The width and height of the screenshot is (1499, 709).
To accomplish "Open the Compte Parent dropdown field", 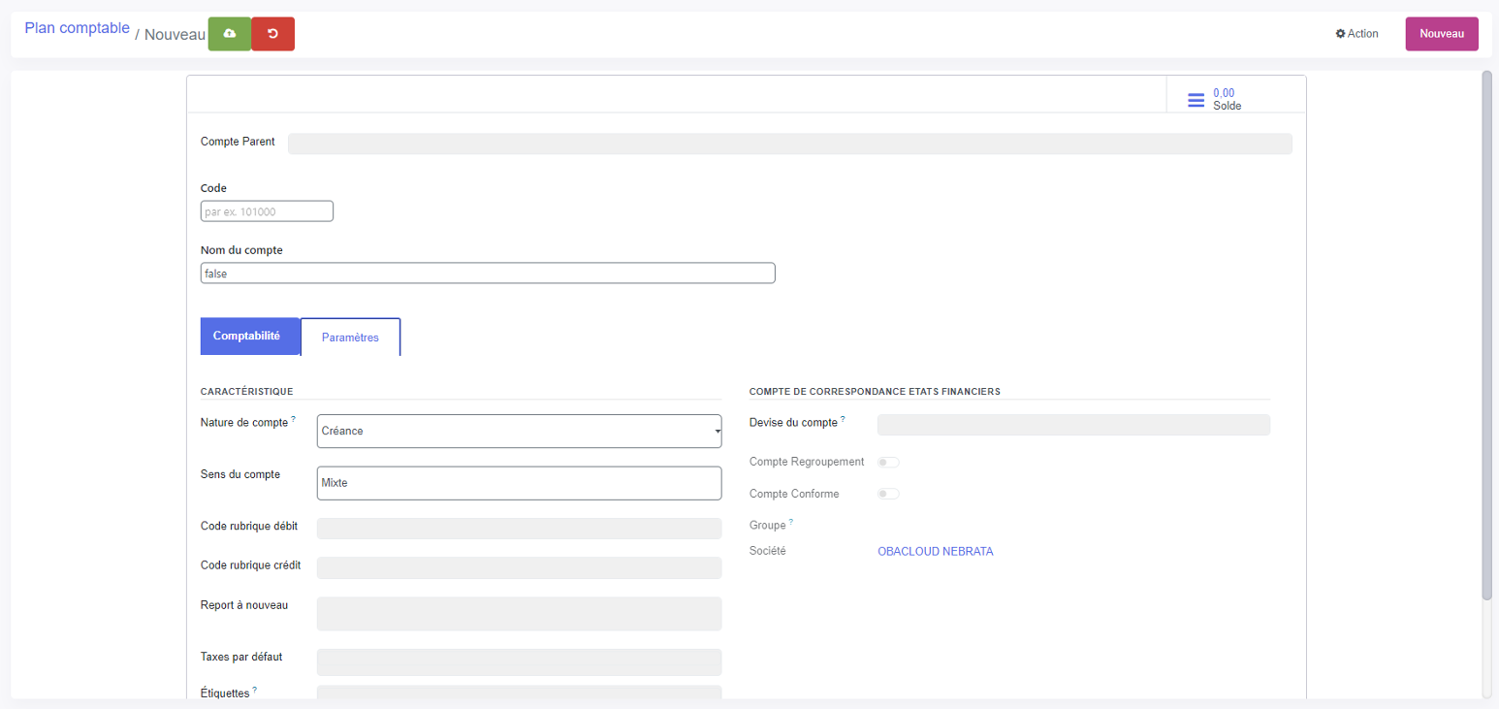I will pos(789,145).
